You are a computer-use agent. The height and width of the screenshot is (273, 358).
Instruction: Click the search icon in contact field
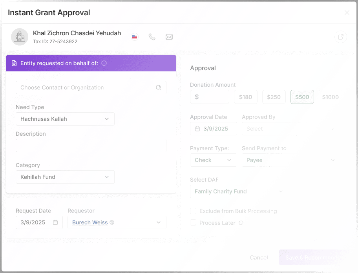coord(159,87)
